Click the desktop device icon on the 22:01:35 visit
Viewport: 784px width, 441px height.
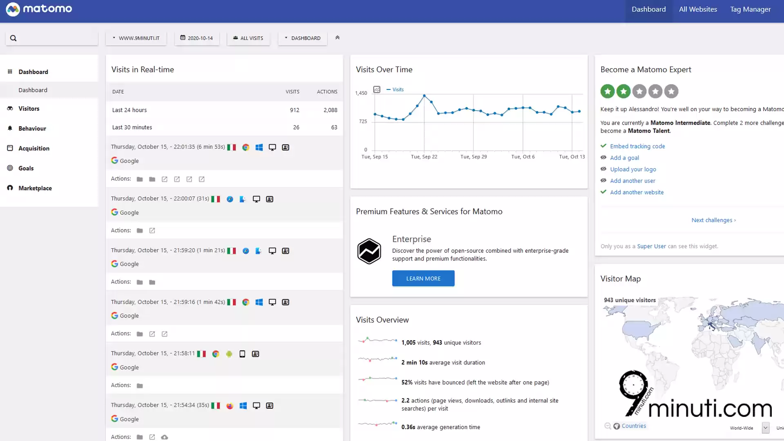coord(272,147)
